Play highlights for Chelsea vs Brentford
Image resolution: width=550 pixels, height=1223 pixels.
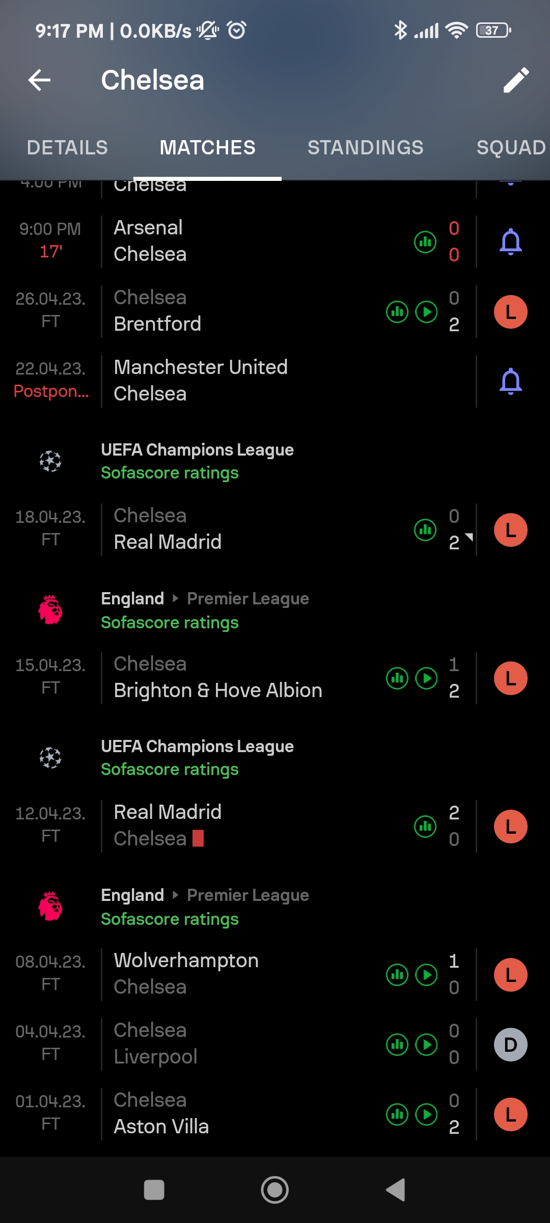pyautogui.click(x=427, y=312)
